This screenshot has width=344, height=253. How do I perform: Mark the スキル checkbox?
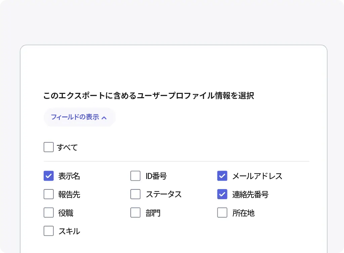click(x=49, y=231)
